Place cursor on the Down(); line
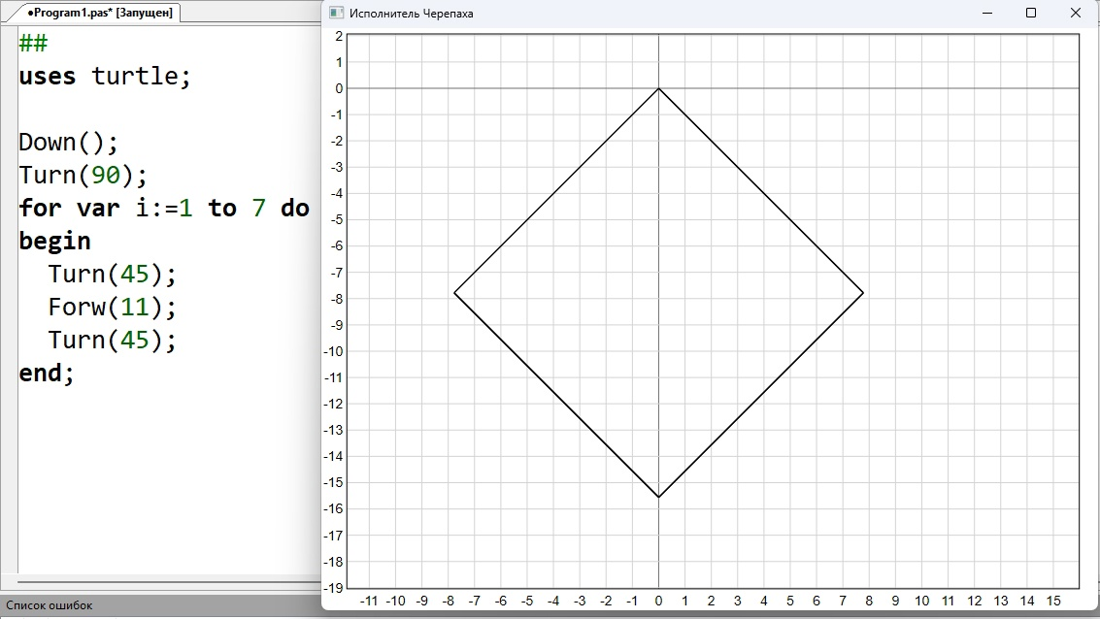 tap(69, 143)
